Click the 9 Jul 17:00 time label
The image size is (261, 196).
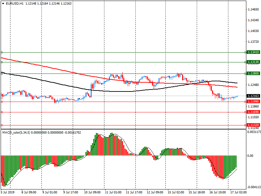click(71, 192)
